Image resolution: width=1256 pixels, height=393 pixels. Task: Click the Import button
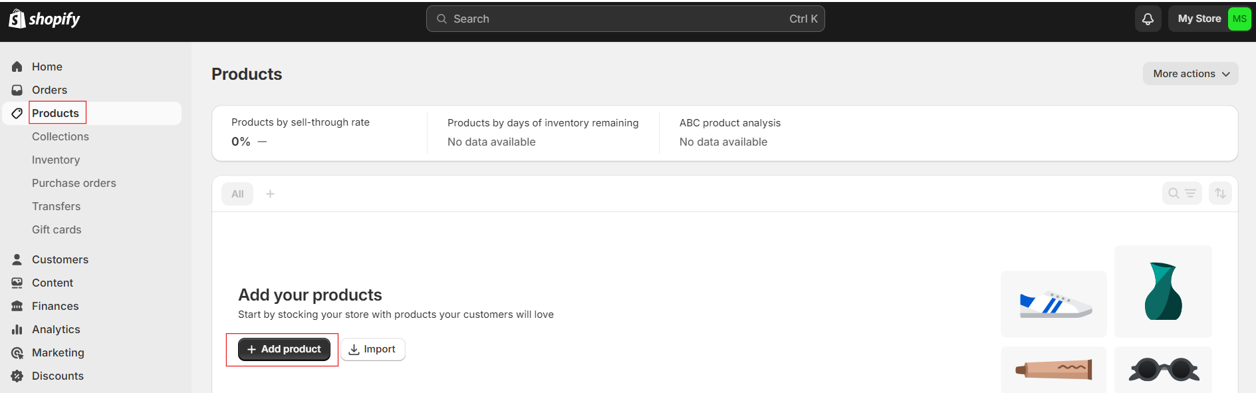tap(373, 349)
